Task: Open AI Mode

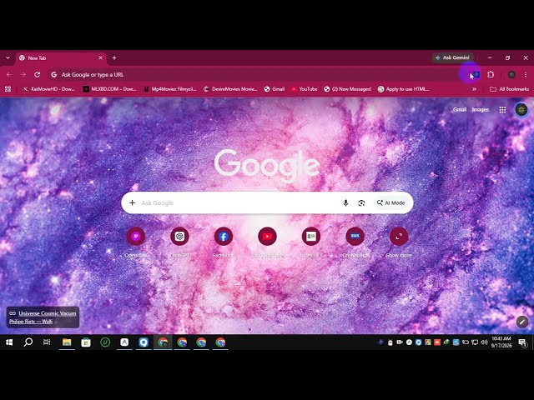Action: (390, 202)
